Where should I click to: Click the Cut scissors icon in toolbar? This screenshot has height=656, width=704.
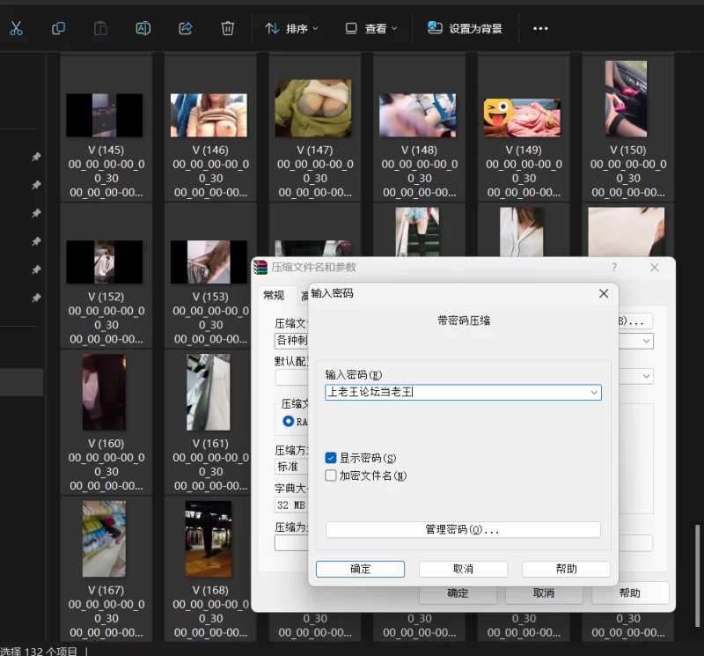click(16, 28)
